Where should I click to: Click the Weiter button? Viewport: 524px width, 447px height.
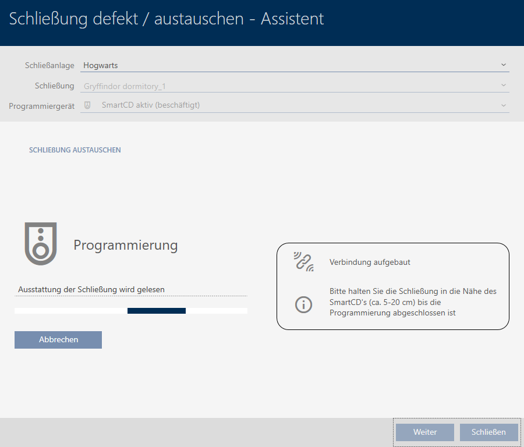point(425,432)
